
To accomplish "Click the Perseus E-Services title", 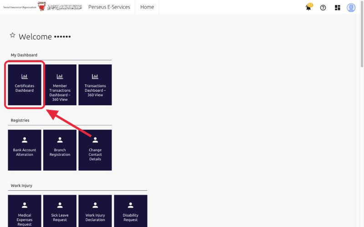I will coord(109,7).
